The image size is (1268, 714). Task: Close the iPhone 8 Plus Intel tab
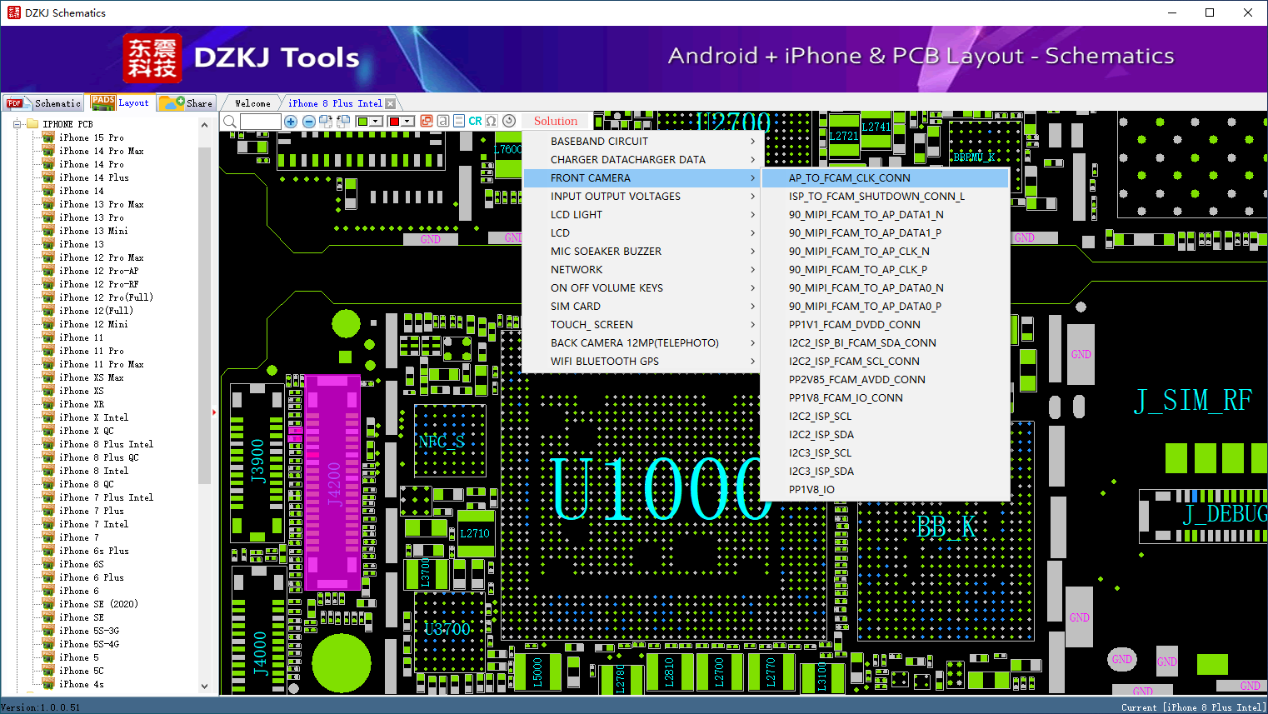(390, 103)
